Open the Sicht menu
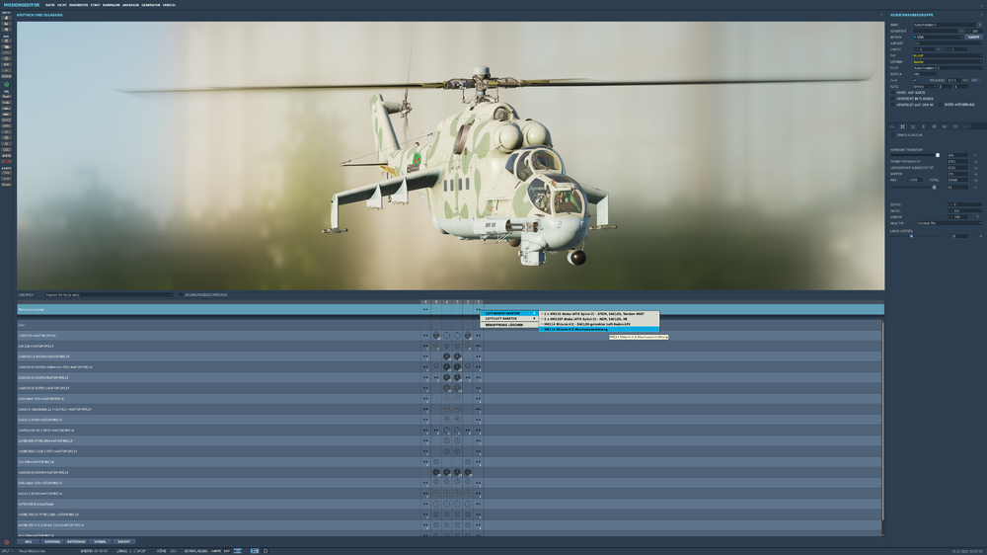Image resolution: width=987 pixels, height=555 pixels. [61, 5]
